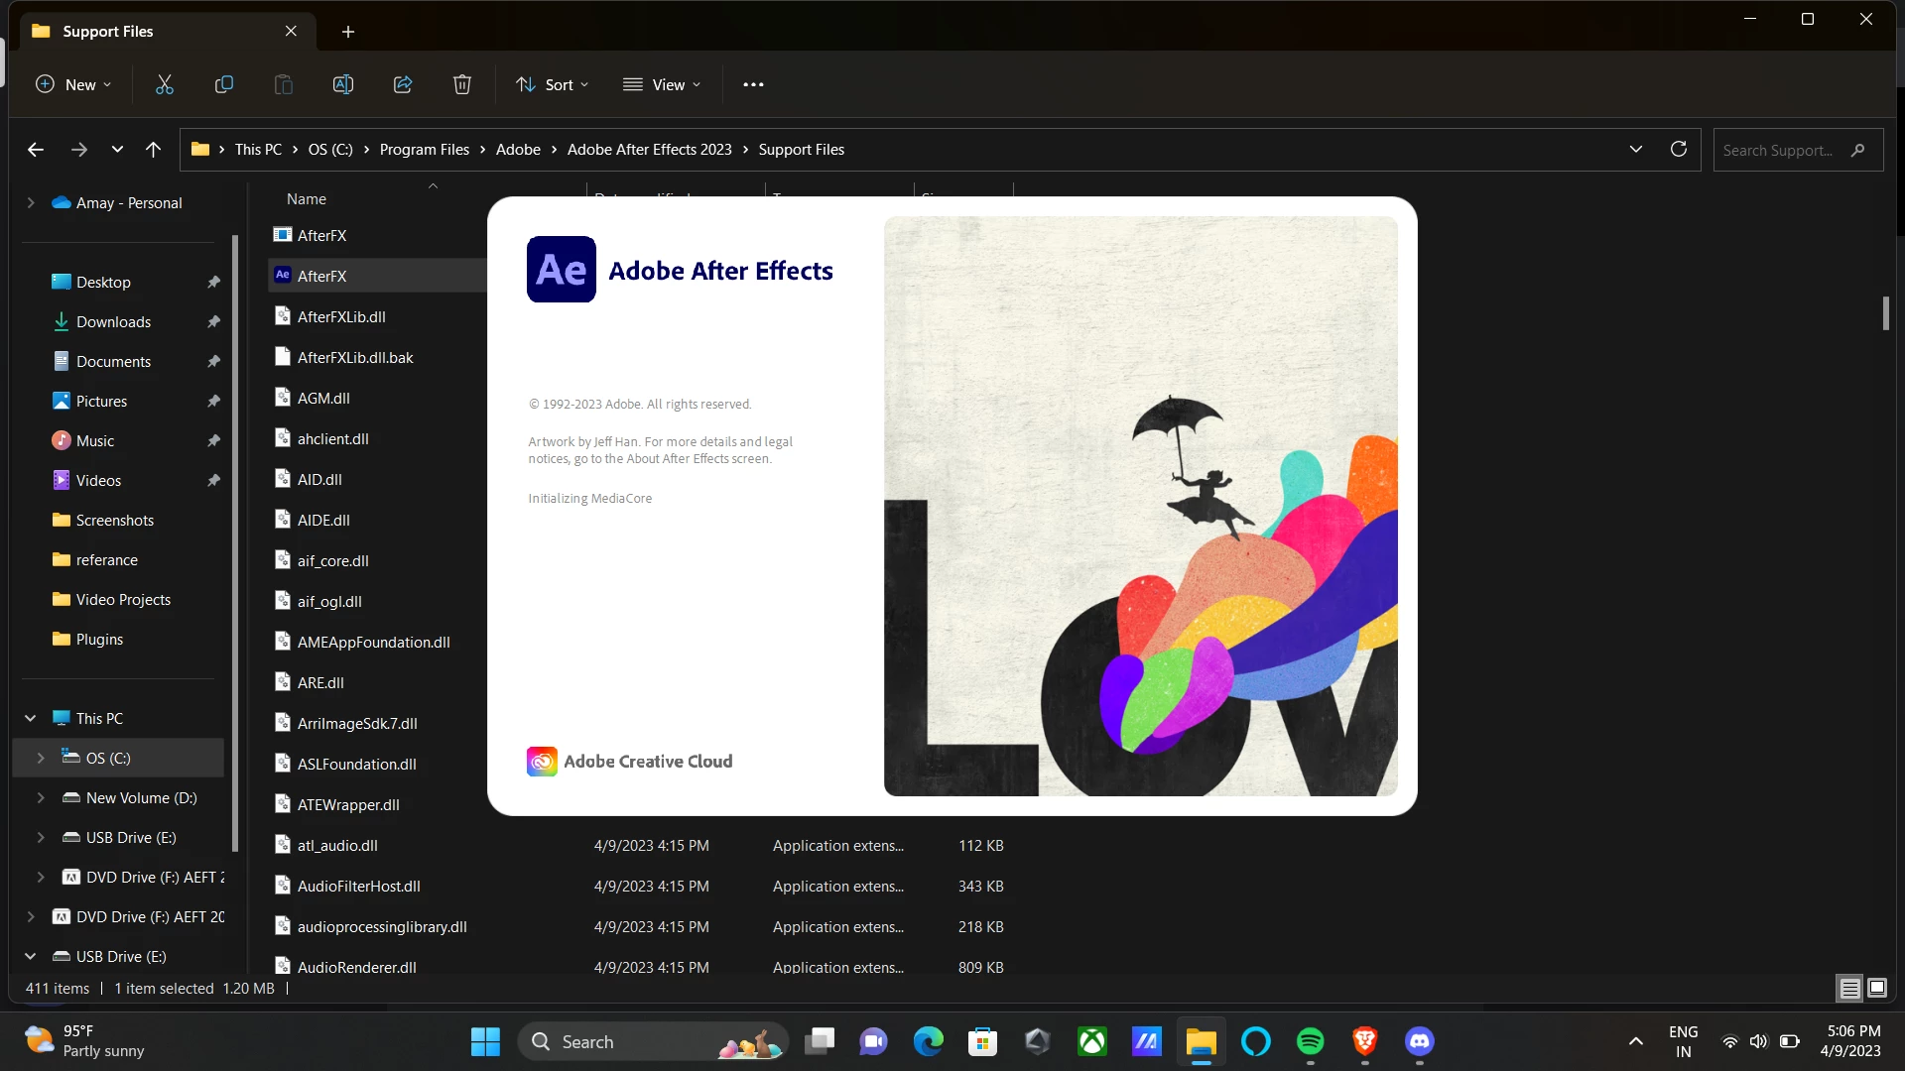Navigate to Program Files in breadcrumb
The image size is (1905, 1071).
(424, 149)
